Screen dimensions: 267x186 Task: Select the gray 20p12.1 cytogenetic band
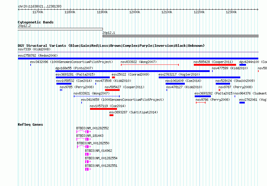[181, 36]
